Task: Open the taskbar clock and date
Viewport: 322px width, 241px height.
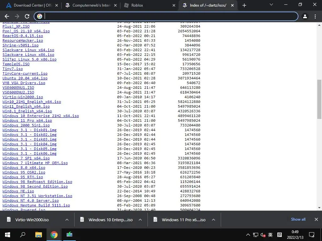Action: [295, 235]
